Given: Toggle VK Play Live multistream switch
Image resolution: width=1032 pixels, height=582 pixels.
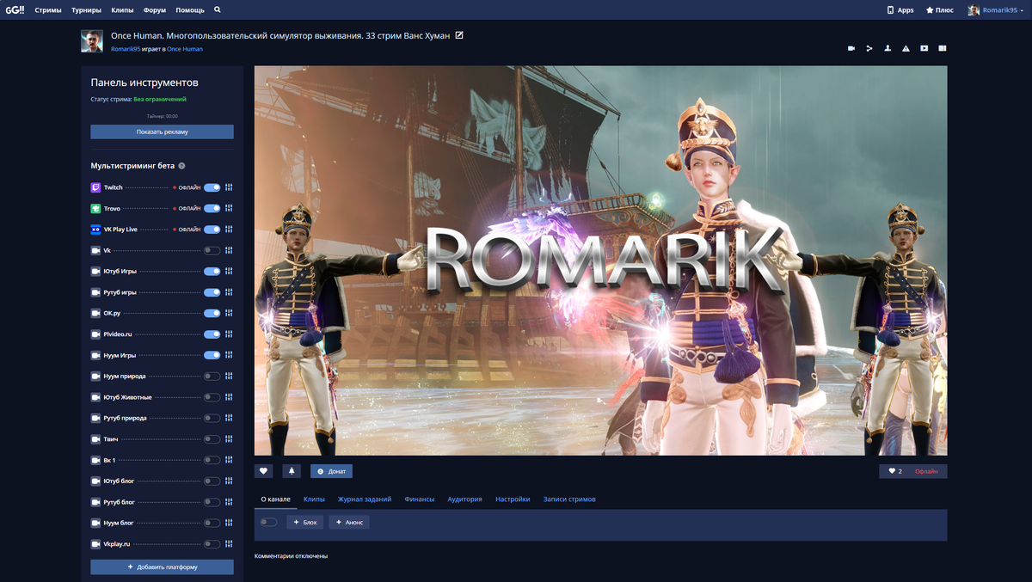Looking at the screenshot, I should 212,230.
